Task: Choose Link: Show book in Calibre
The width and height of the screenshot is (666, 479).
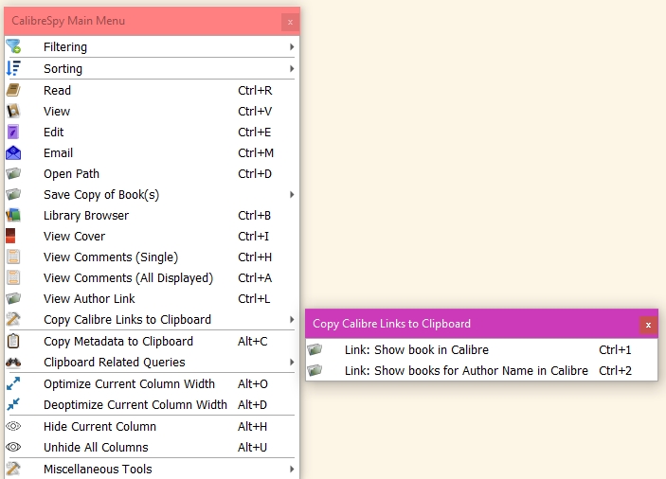Action: [481, 349]
